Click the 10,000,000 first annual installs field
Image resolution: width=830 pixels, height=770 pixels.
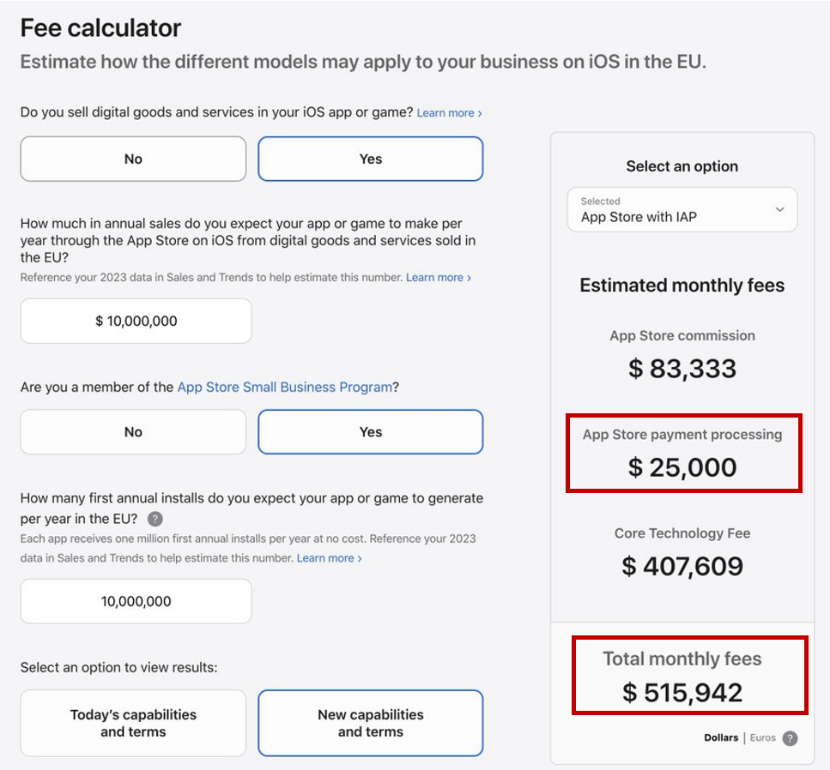coord(136,601)
